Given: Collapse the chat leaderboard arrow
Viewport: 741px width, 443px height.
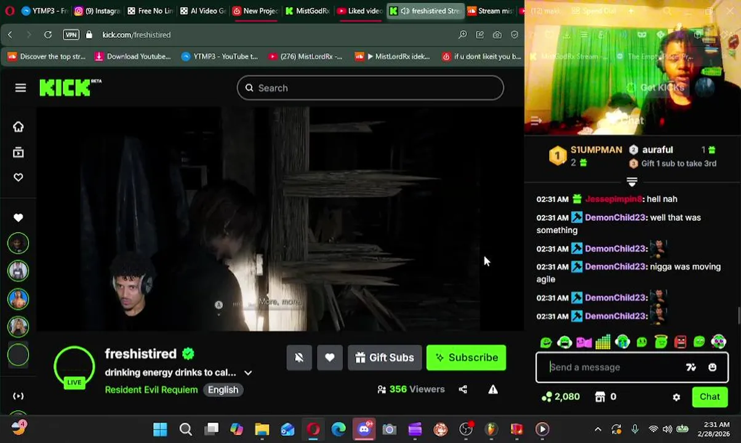Looking at the screenshot, I should [x=631, y=182].
